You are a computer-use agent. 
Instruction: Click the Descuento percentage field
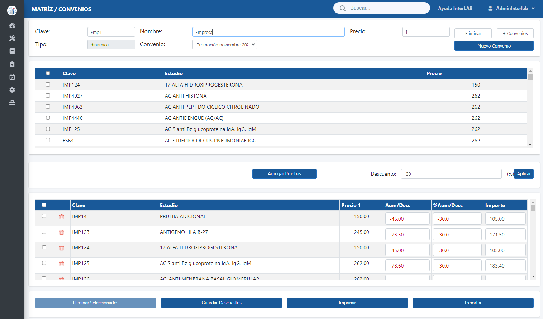451,174
